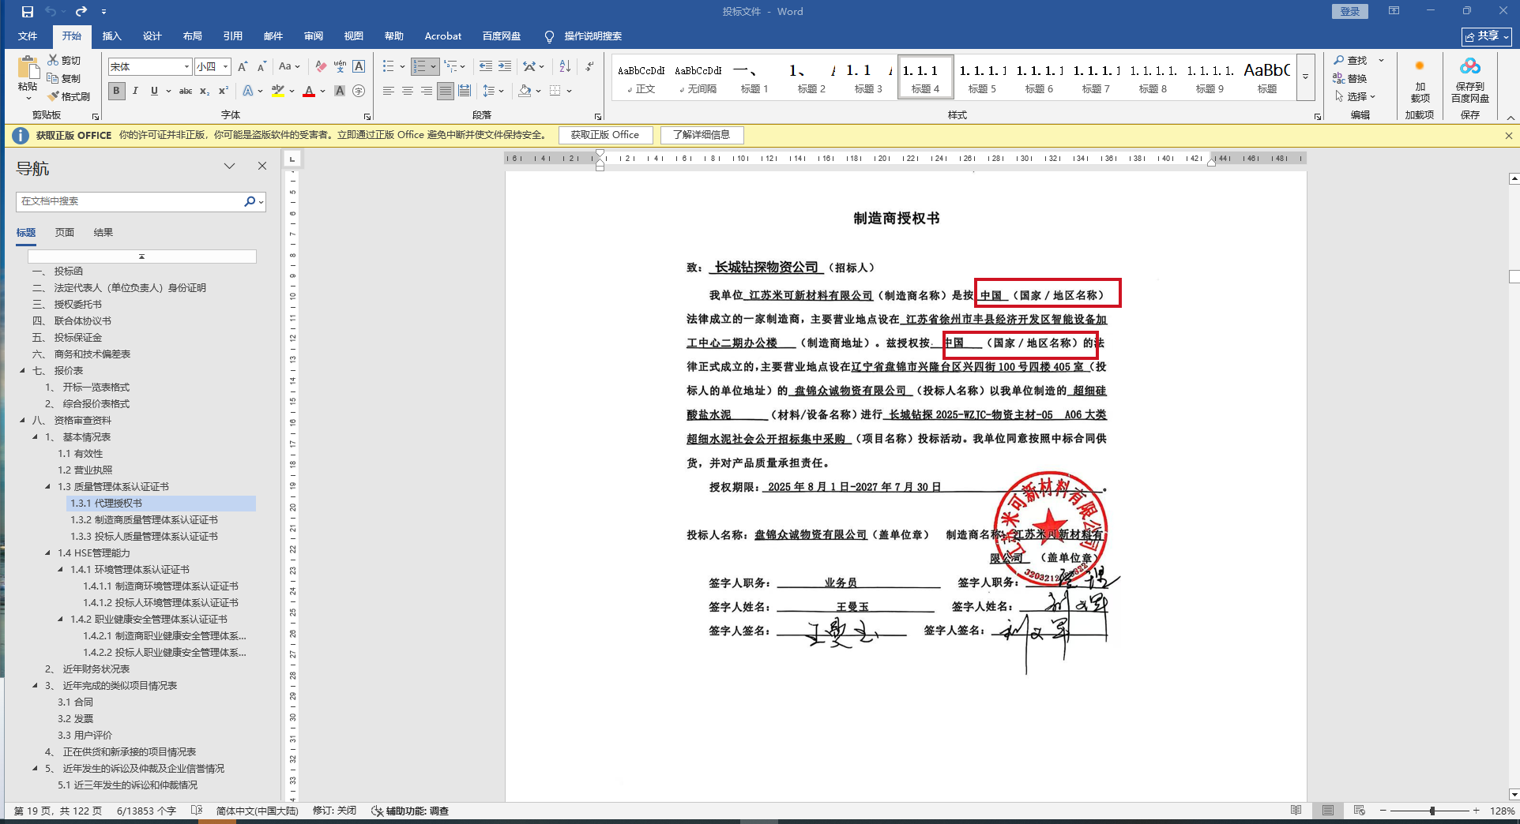Align text to the left
The image size is (1520, 824).
tap(388, 92)
